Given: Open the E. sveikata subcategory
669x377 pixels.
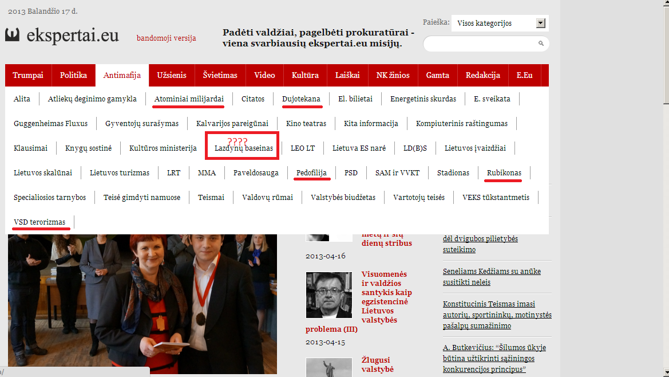Looking at the screenshot, I should tap(492, 99).
